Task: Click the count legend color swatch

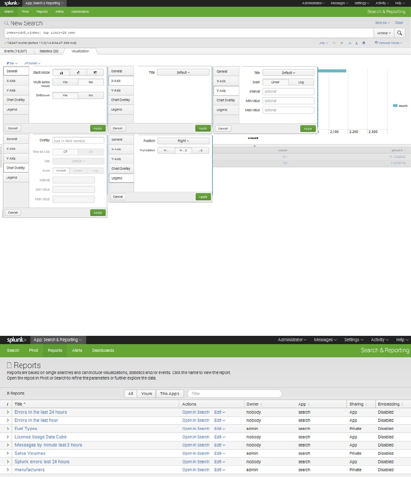Action: click(x=395, y=106)
